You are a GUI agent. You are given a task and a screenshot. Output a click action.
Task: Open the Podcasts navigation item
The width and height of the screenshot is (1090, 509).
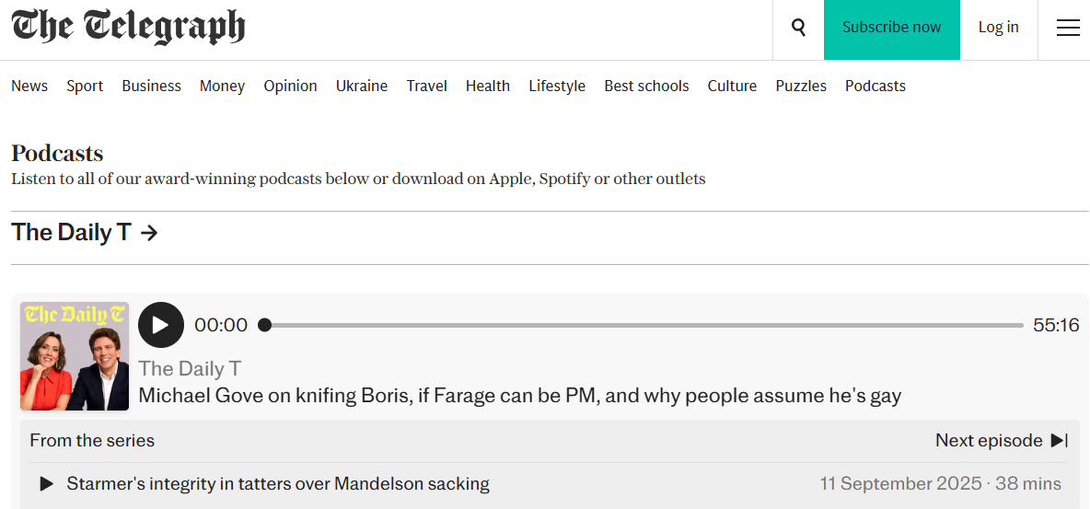tap(875, 86)
